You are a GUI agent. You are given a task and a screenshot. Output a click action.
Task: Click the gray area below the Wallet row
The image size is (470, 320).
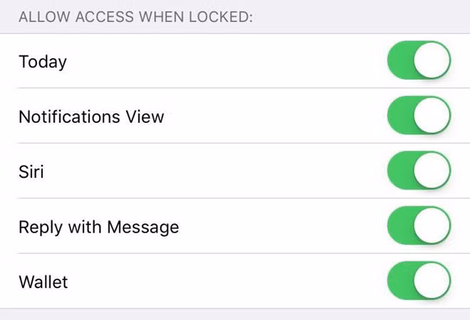pyautogui.click(x=235, y=314)
